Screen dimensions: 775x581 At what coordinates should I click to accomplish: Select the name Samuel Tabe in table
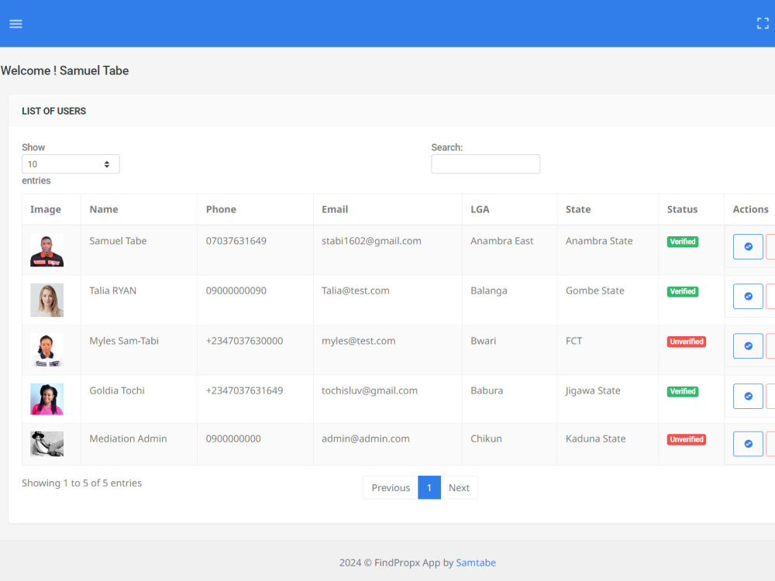coord(118,241)
